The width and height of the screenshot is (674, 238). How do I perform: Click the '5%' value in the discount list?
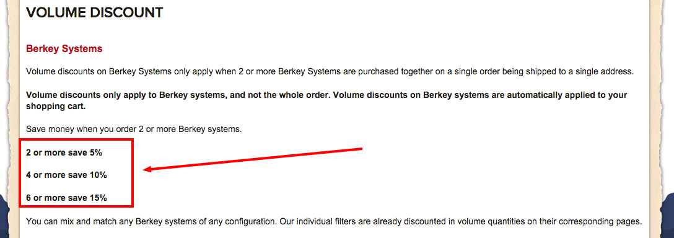click(95, 152)
